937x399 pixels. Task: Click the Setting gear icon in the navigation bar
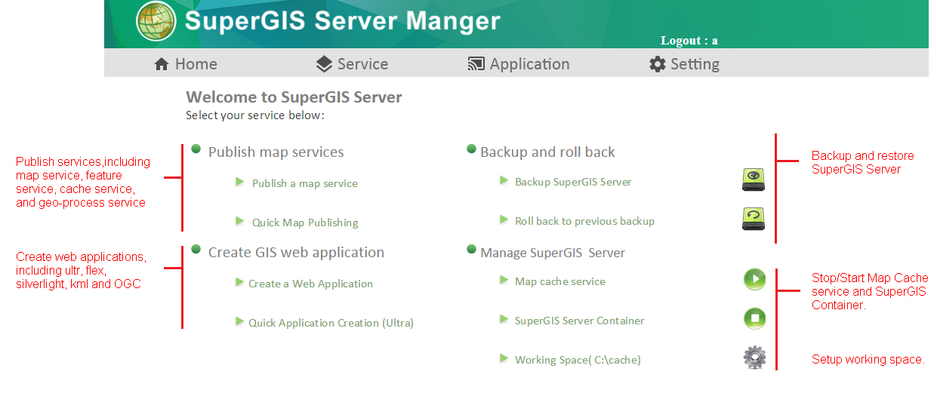click(658, 64)
